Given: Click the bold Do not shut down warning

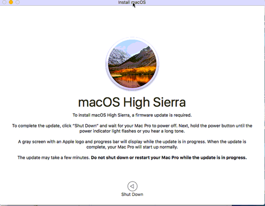Looking at the screenshot, I should point(169,158).
